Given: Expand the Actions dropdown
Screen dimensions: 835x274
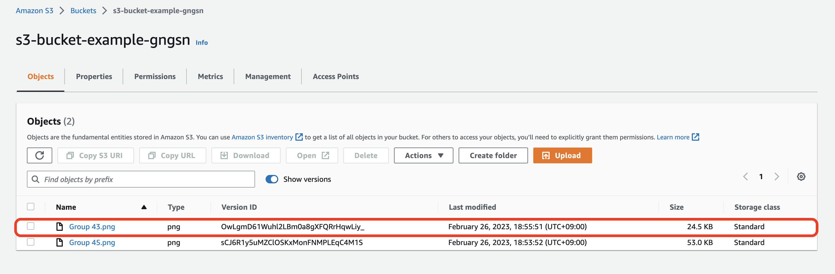Looking at the screenshot, I should [x=423, y=155].
